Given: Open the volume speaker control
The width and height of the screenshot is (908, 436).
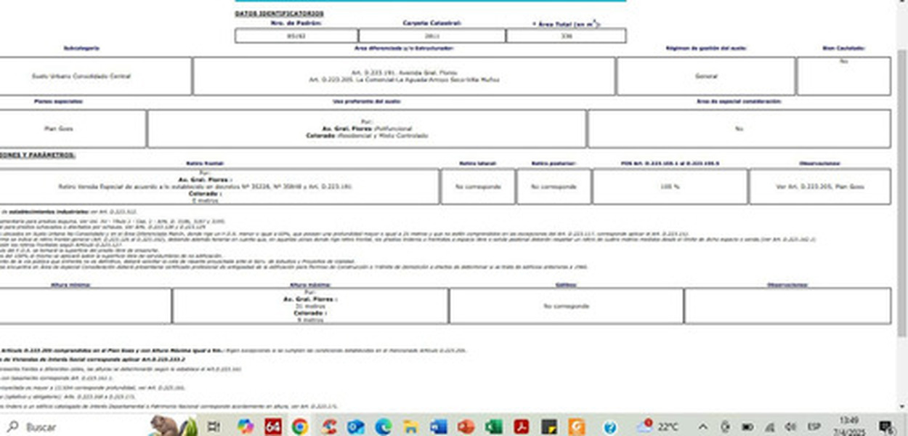Looking at the screenshot, I should click(x=791, y=427).
